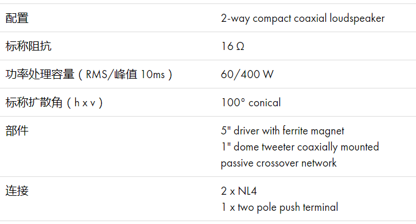416x224 pixels.
Task: Click the word loudspeaker in the first row
Action: pos(357,18)
